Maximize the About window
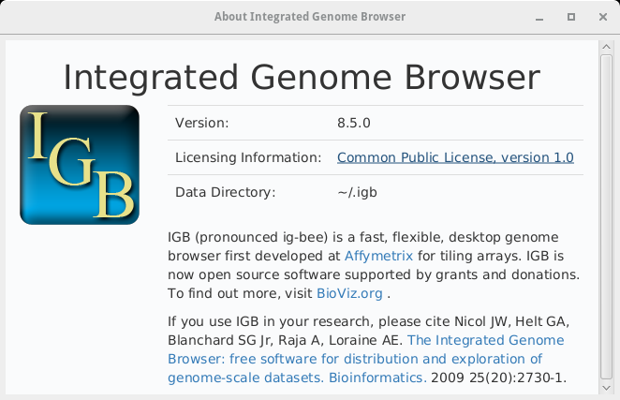The width and height of the screenshot is (620, 400). [570, 17]
